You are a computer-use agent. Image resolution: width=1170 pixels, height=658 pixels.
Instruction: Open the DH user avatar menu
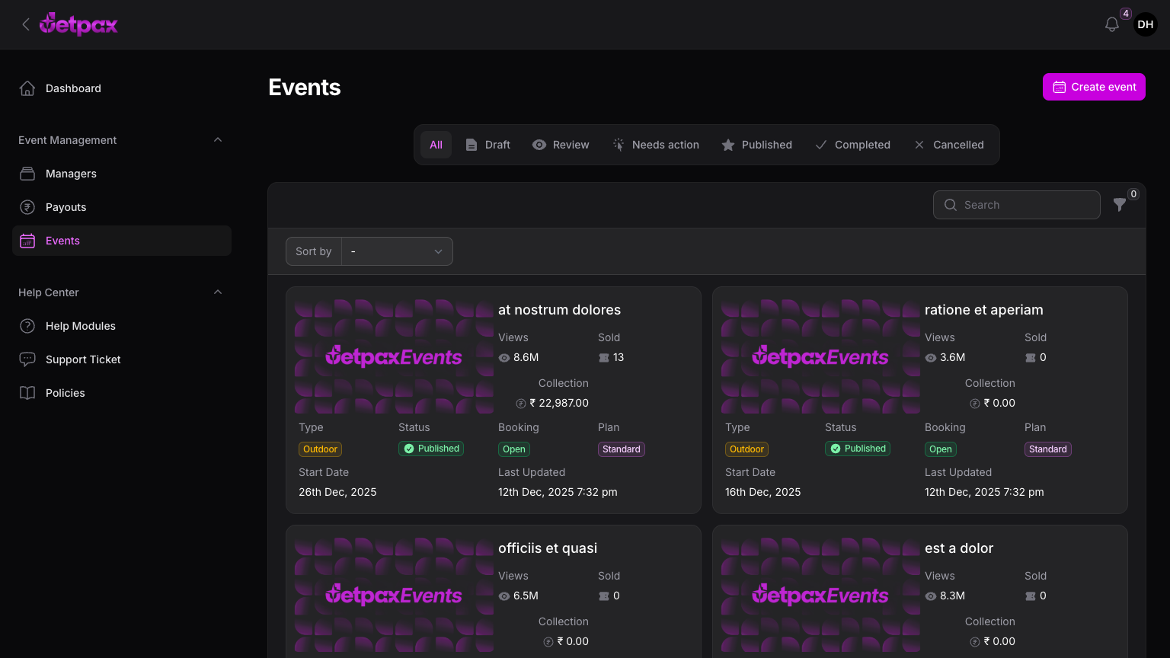point(1146,24)
